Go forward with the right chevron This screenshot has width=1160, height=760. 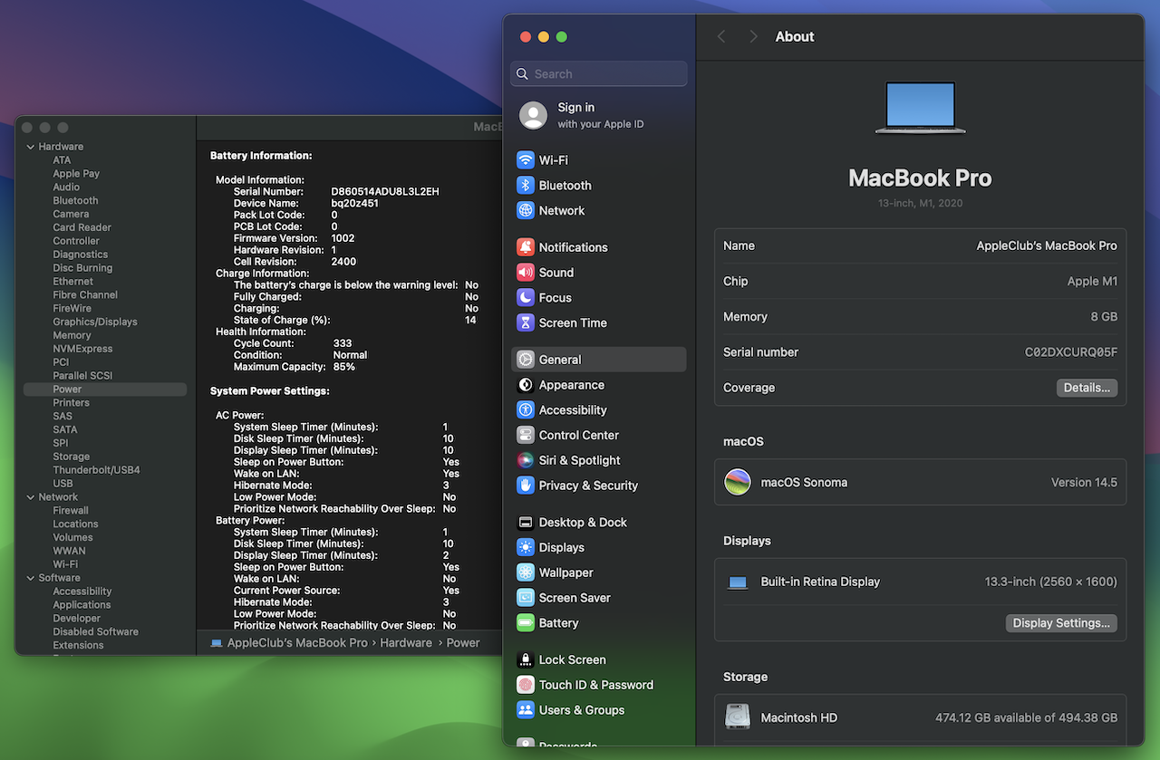point(753,36)
